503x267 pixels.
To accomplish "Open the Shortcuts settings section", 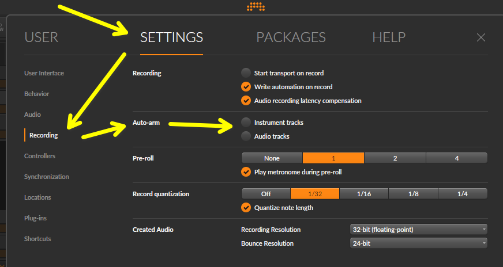I will [37, 238].
